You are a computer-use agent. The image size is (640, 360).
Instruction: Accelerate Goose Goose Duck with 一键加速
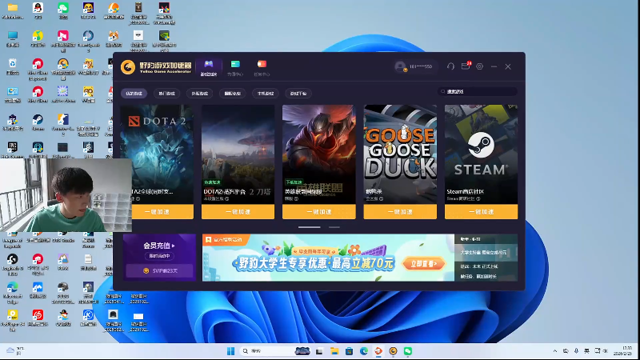[400, 212]
